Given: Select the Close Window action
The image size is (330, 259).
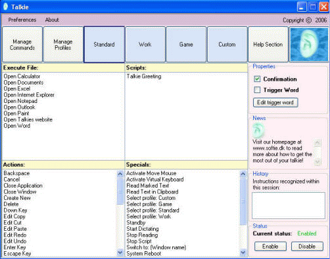Looking at the screenshot, I should 20,191.
